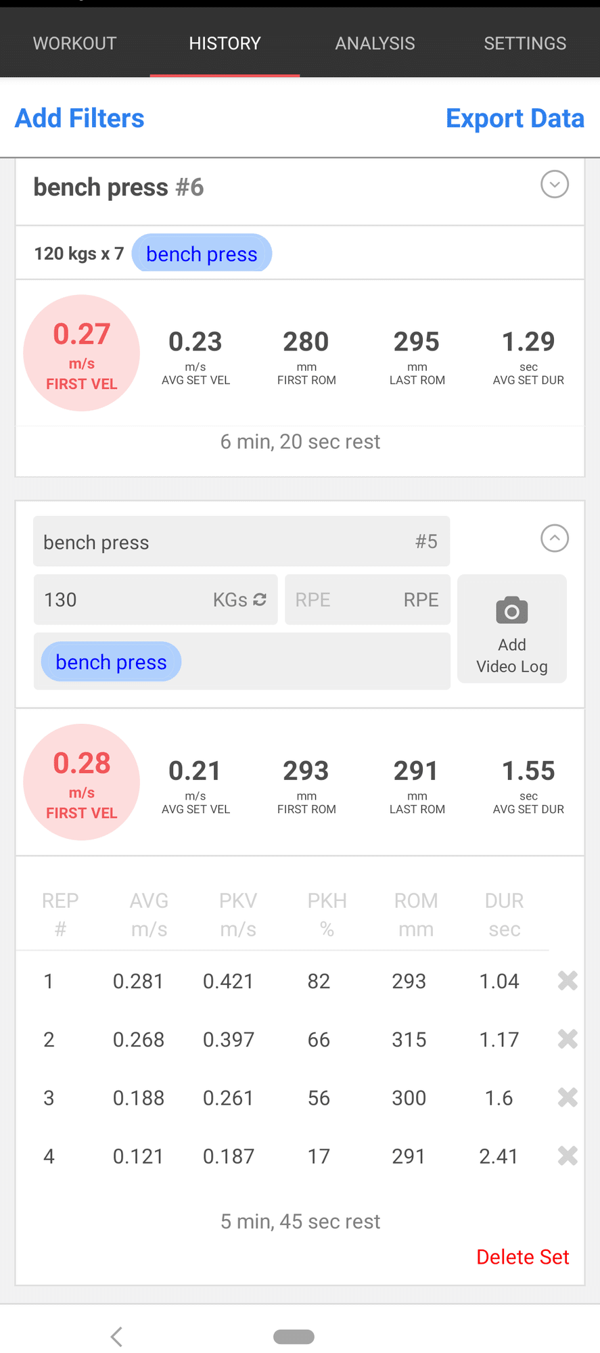Open Add Filters
The height and width of the screenshot is (1353, 600).
(x=80, y=118)
